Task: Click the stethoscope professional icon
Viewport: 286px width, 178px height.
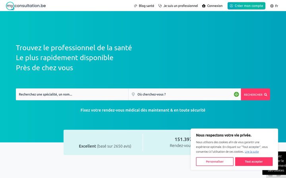Action: [160, 6]
